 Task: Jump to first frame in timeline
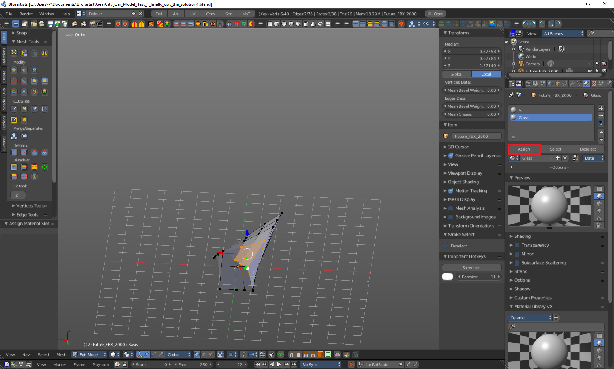(x=257, y=364)
